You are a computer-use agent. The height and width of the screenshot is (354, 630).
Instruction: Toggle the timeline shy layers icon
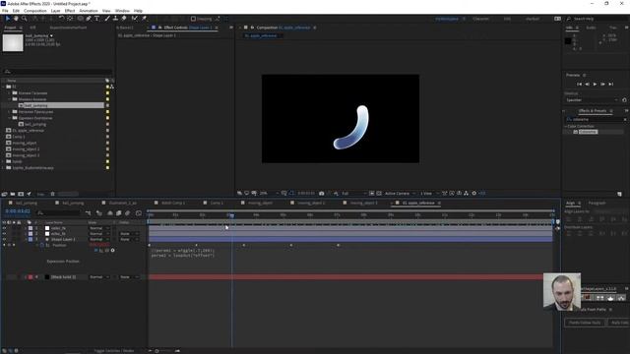[x=109, y=212]
